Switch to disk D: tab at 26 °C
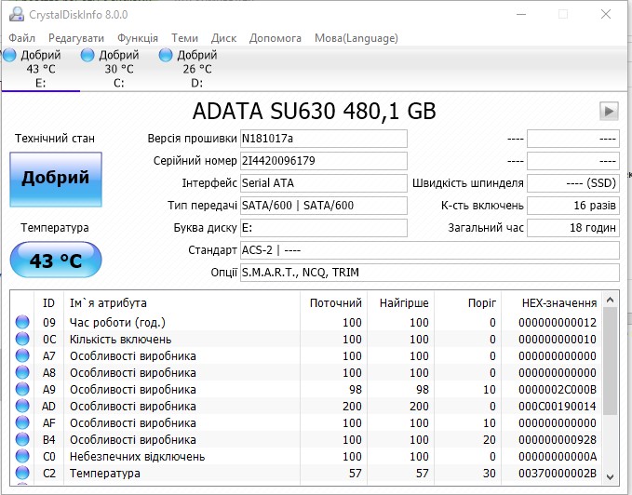632x495 pixels. point(197,69)
